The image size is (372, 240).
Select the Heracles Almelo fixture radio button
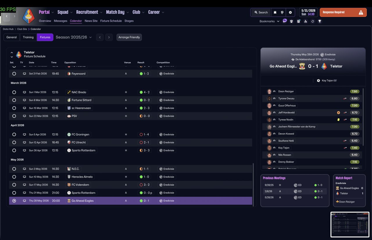coord(14,177)
